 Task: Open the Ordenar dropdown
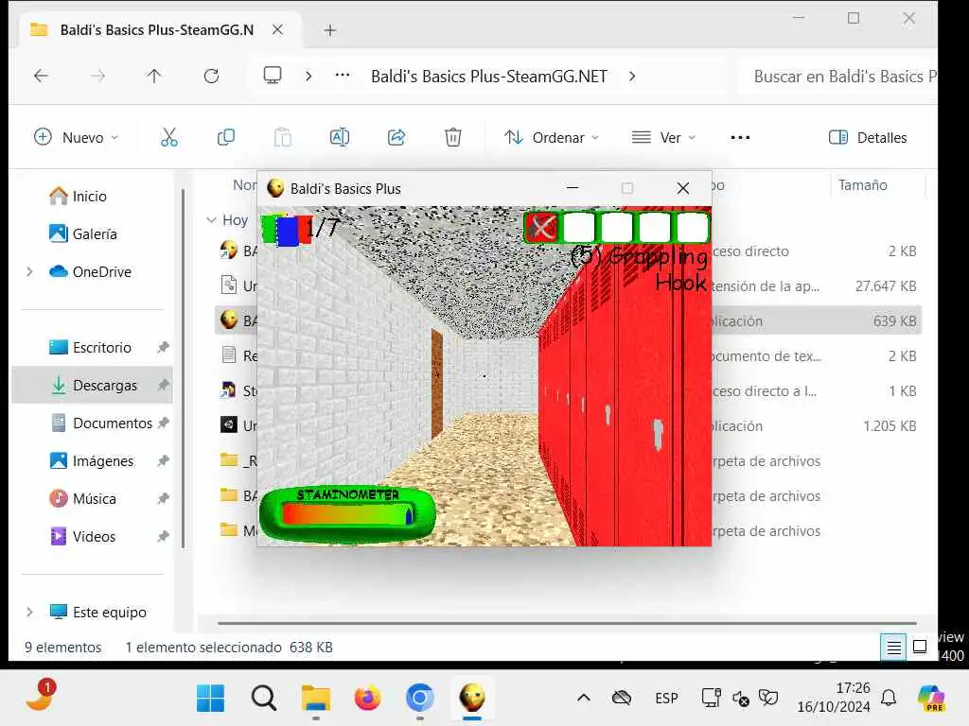tap(552, 137)
